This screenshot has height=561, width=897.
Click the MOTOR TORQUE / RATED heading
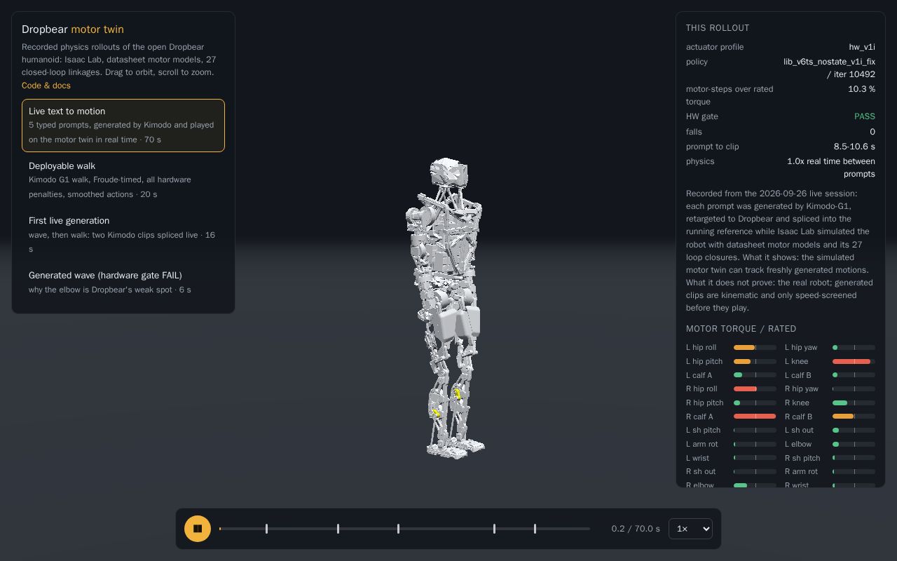(741, 329)
